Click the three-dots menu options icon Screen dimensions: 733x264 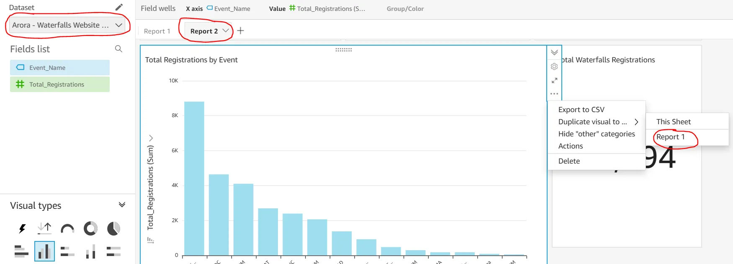(554, 94)
